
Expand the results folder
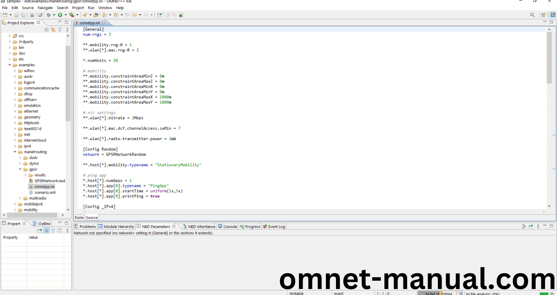[x=25, y=175]
